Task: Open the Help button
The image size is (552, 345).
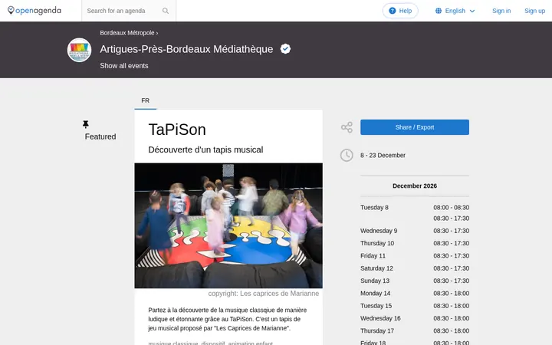Action: coord(400,11)
